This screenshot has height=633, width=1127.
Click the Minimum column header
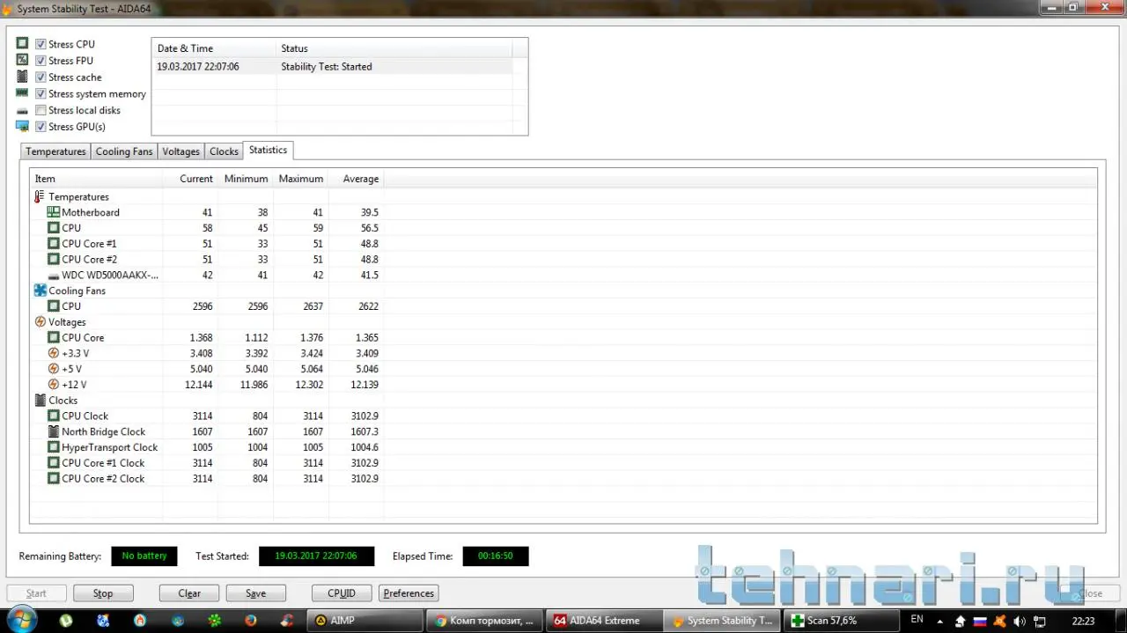246,179
